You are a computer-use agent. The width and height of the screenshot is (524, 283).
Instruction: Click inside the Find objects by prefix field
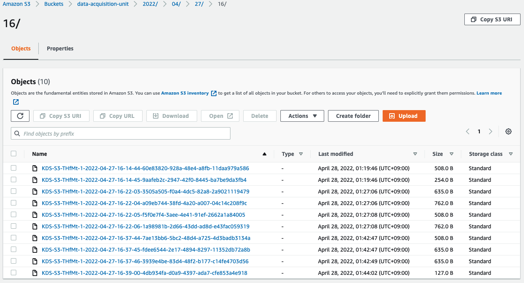click(120, 133)
